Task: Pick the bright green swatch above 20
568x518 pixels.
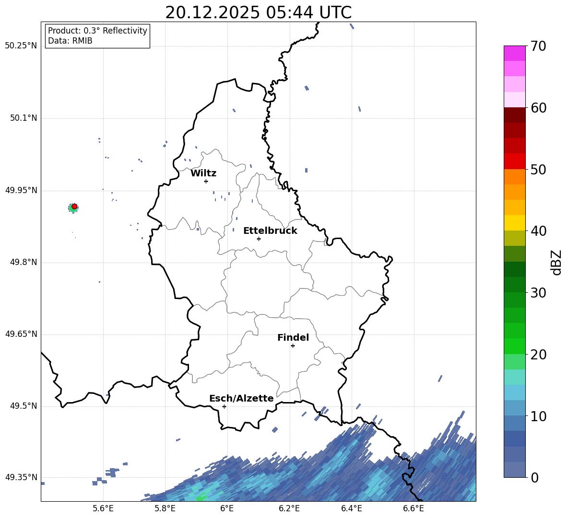Action: point(514,346)
